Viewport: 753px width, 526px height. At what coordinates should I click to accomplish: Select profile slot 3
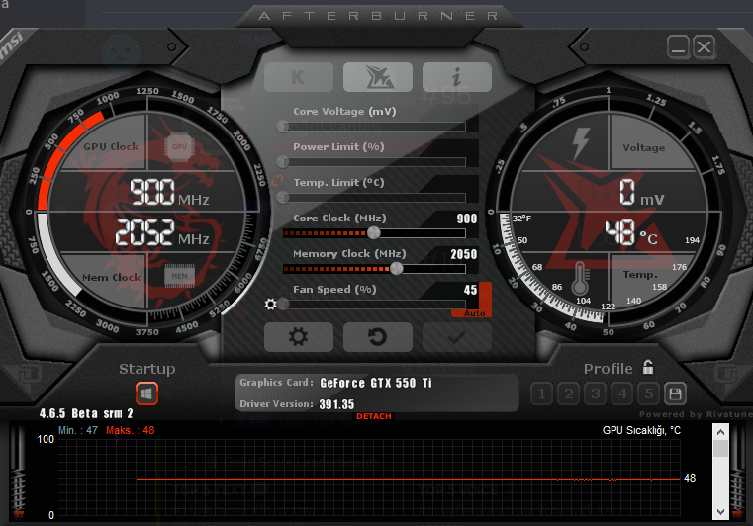[x=595, y=394]
